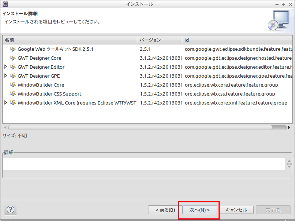Select the GWT Designer Editor row
The image size is (295, 221).
[x=148, y=67]
